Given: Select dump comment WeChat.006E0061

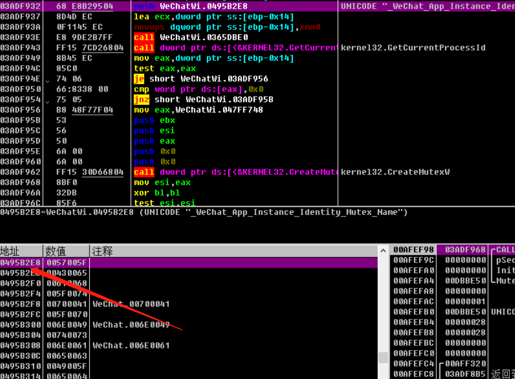Looking at the screenshot, I should [131, 345].
